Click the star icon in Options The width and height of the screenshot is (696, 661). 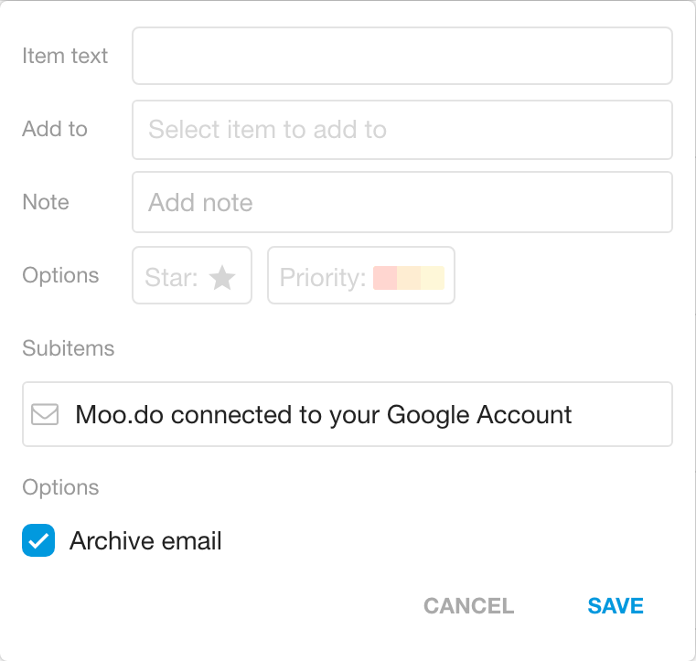pos(222,278)
